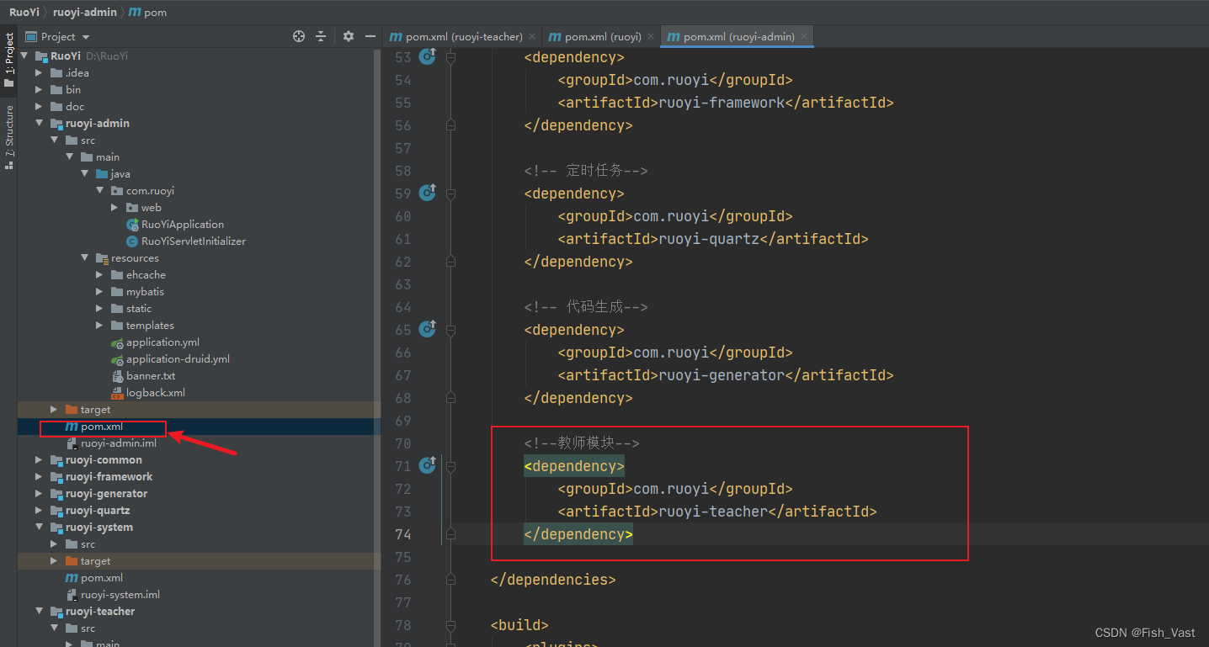1209x647 pixels.
Task: Select pom.xml under ruoyi-system
Action: point(94,578)
